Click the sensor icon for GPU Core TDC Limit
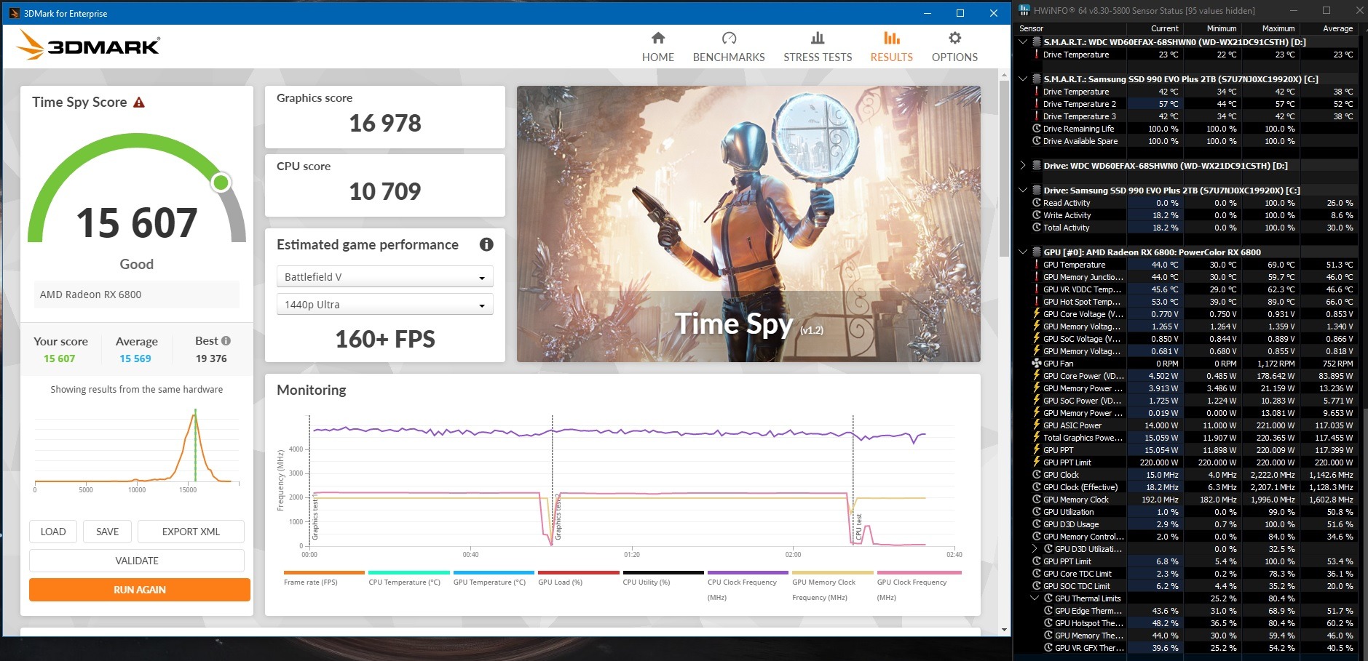 pos(1037,574)
